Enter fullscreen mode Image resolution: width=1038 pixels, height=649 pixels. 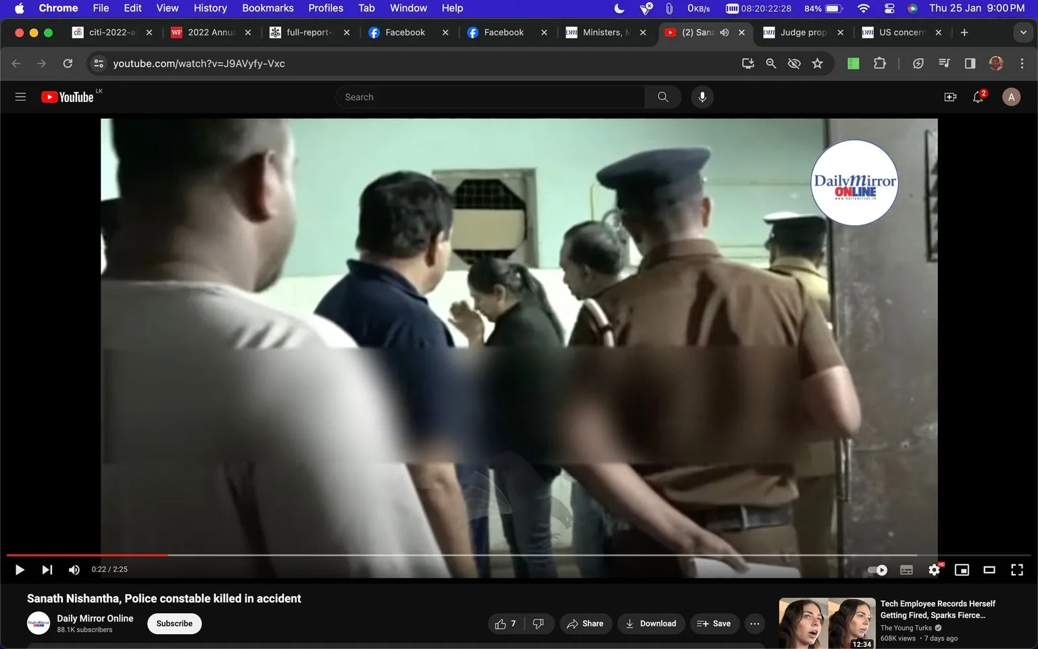[x=1017, y=570]
